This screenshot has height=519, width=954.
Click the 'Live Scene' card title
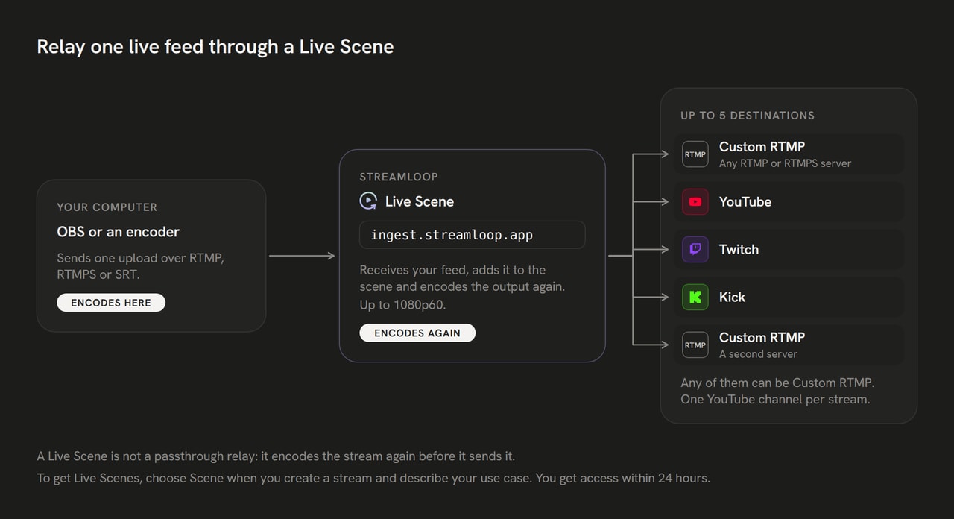[x=420, y=201]
